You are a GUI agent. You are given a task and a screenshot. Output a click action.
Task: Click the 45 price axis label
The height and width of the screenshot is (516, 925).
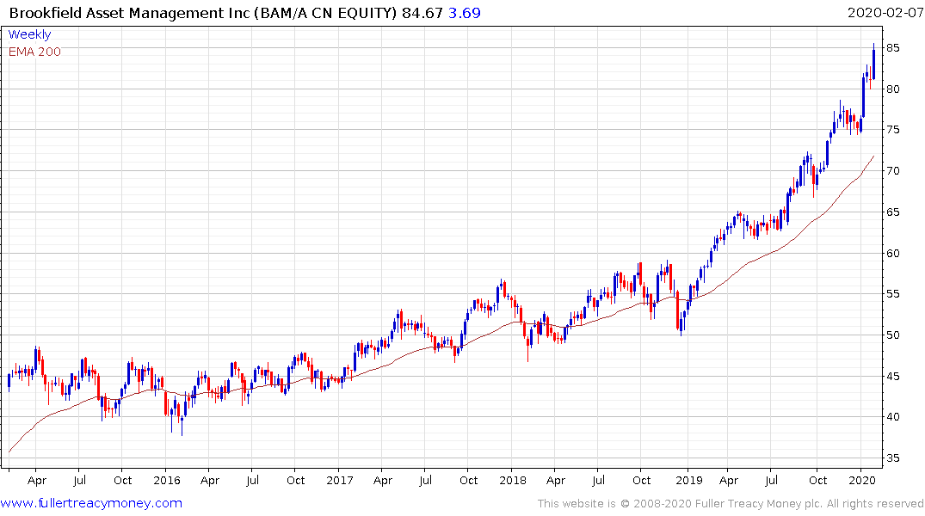(892, 376)
